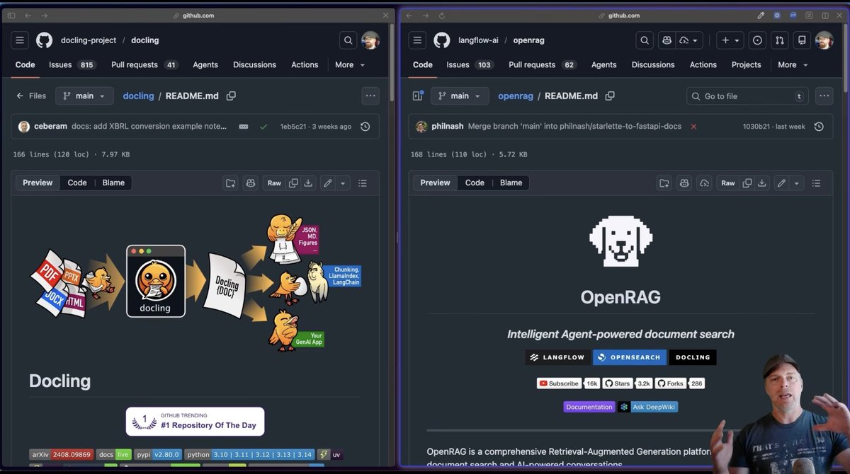Viewport: 850px width, 474px height.
Task: Open main branch dropdown in docling window
Action: [84, 96]
